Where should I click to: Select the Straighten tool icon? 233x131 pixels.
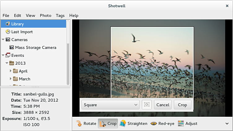pos(123,124)
